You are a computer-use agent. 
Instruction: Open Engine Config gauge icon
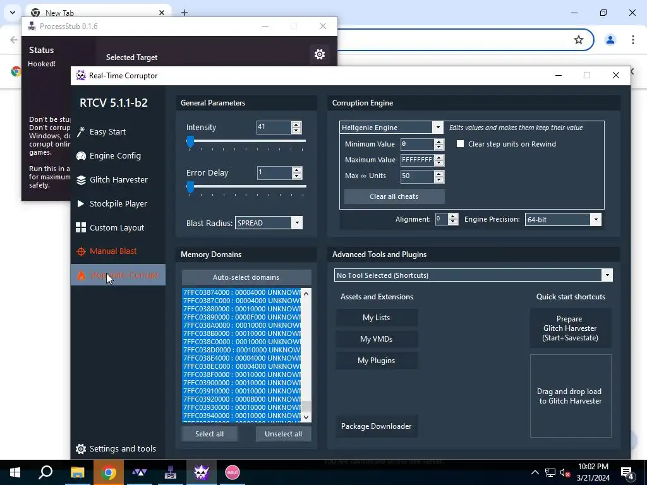pos(81,156)
